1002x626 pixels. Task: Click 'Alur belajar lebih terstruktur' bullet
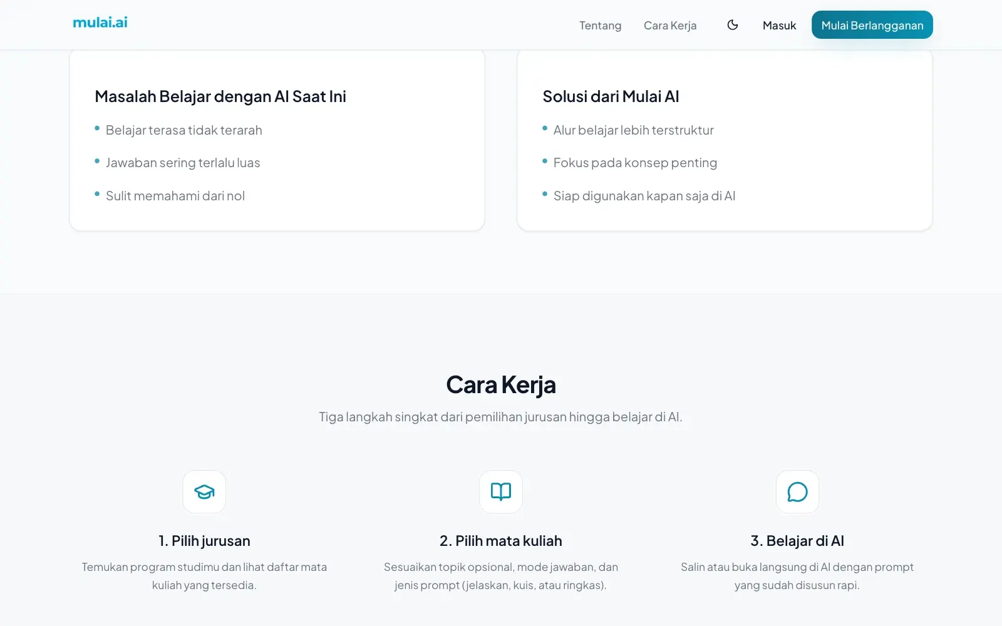pyautogui.click(x=634, y=130)
